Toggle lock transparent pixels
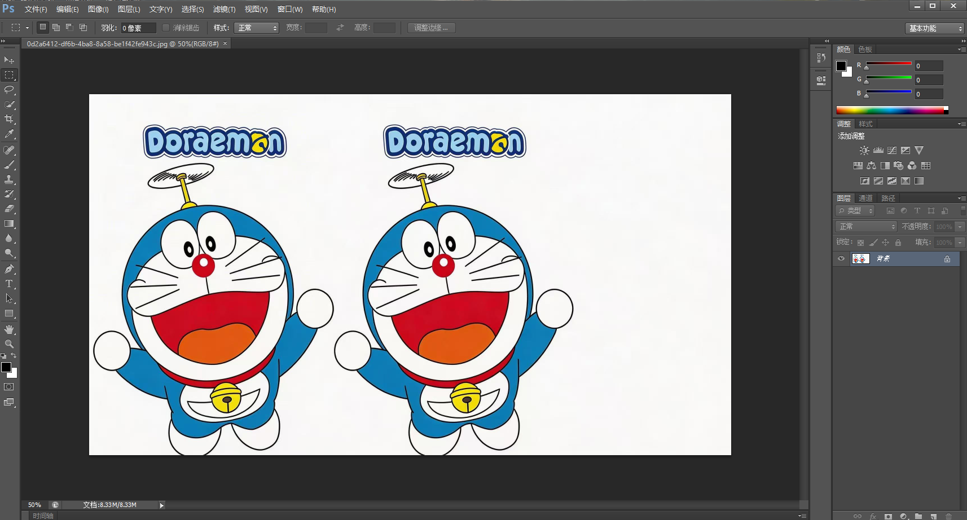This screenshot has height=520, width=967. pyautogui.click(x=860, y=243)
